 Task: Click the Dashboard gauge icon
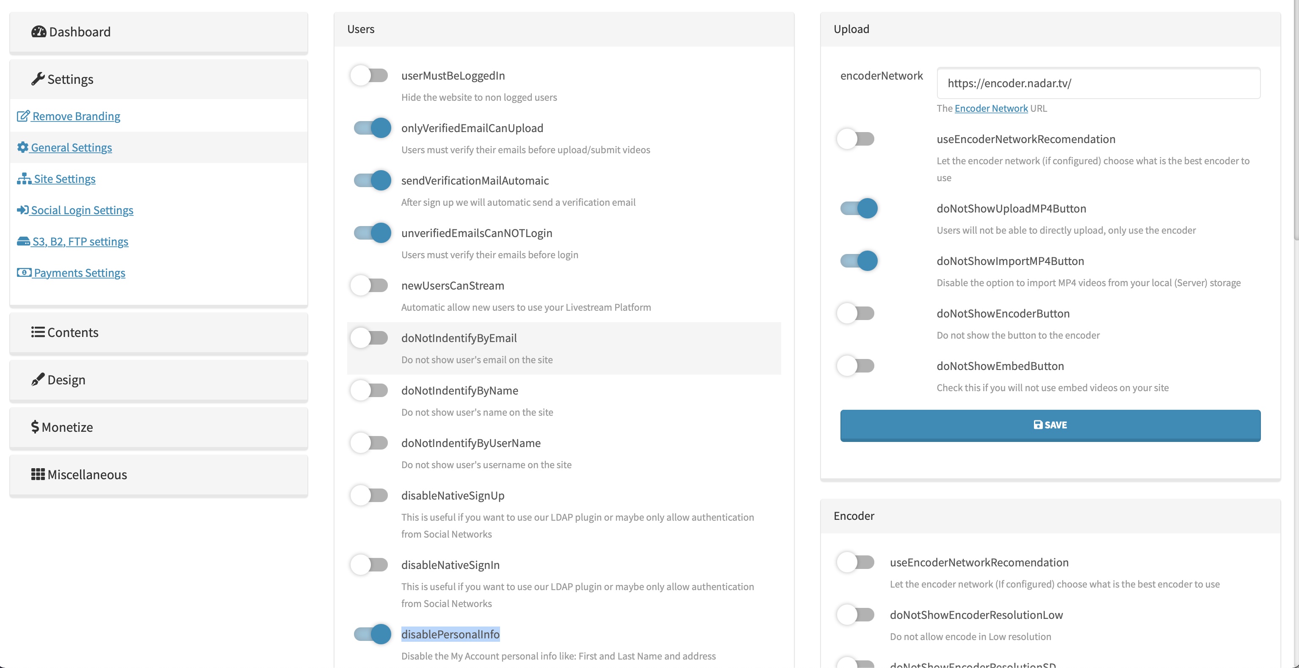click(x=39, y=32)
